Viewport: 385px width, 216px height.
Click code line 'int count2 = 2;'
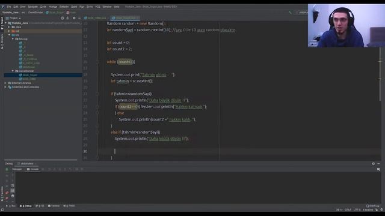[119, 49]
